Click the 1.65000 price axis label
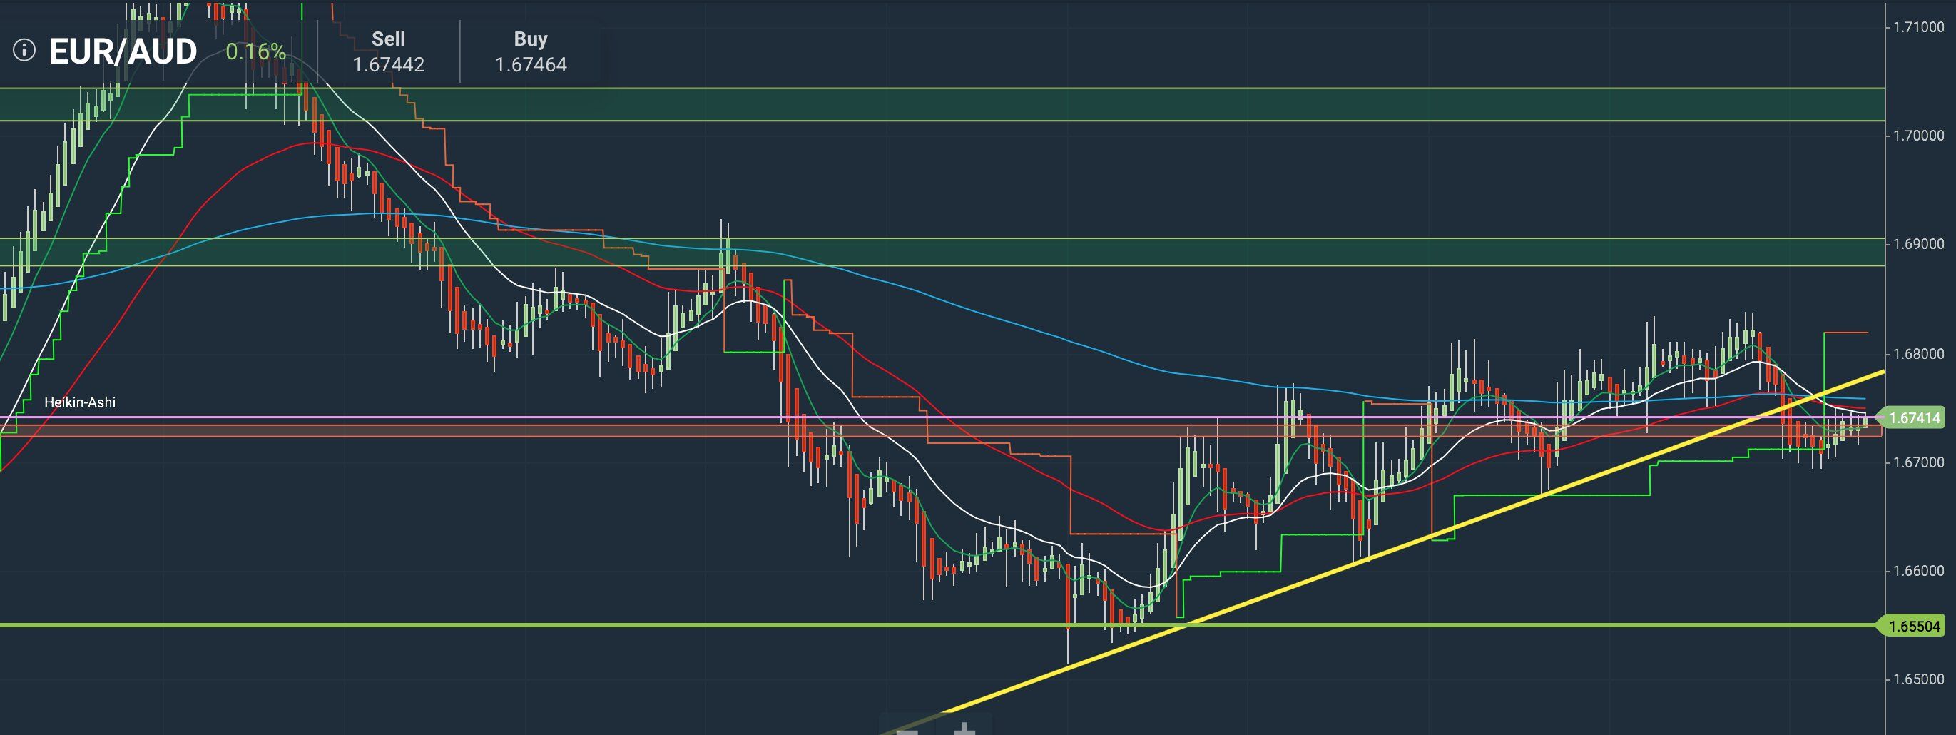 tap(1919, 679)
